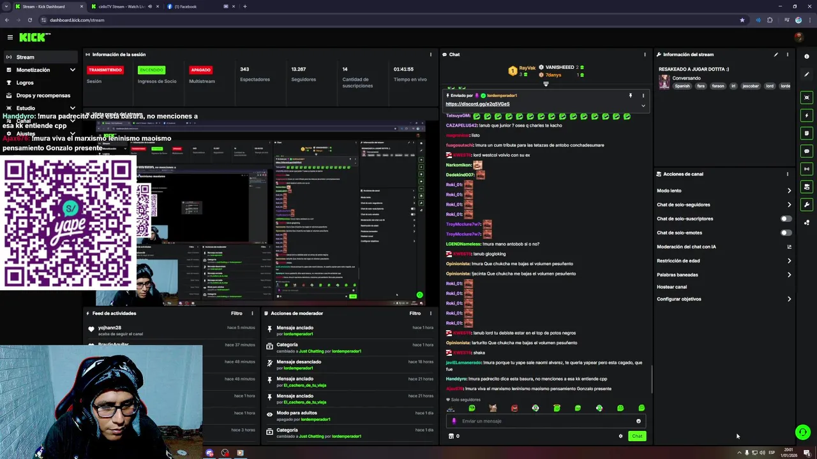Open the browser tab list dropdown
817x459 pixels.
[x=6, y=6]
